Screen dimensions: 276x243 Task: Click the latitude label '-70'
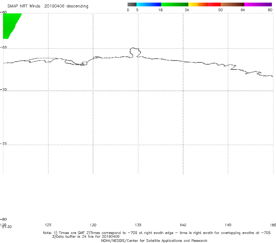click(3, 90)
